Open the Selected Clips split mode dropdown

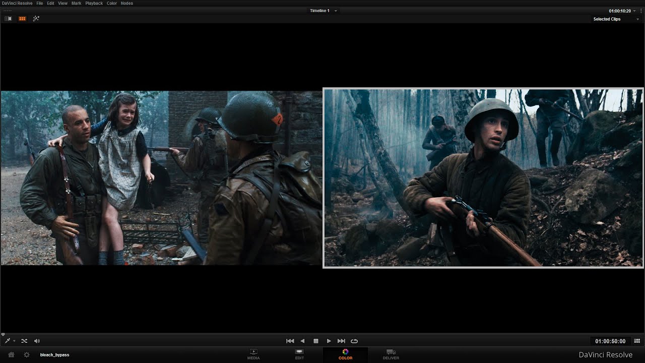(x=616, y=19)
